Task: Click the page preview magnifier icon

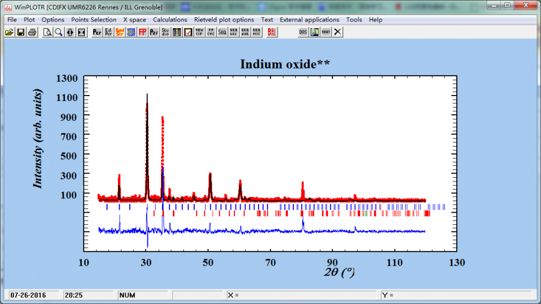Action: [x=47, y=32]
